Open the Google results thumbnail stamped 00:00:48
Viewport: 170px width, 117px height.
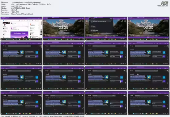148,78
